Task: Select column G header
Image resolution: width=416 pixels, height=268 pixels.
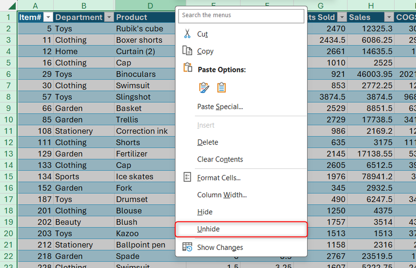Action: point(321,6)
